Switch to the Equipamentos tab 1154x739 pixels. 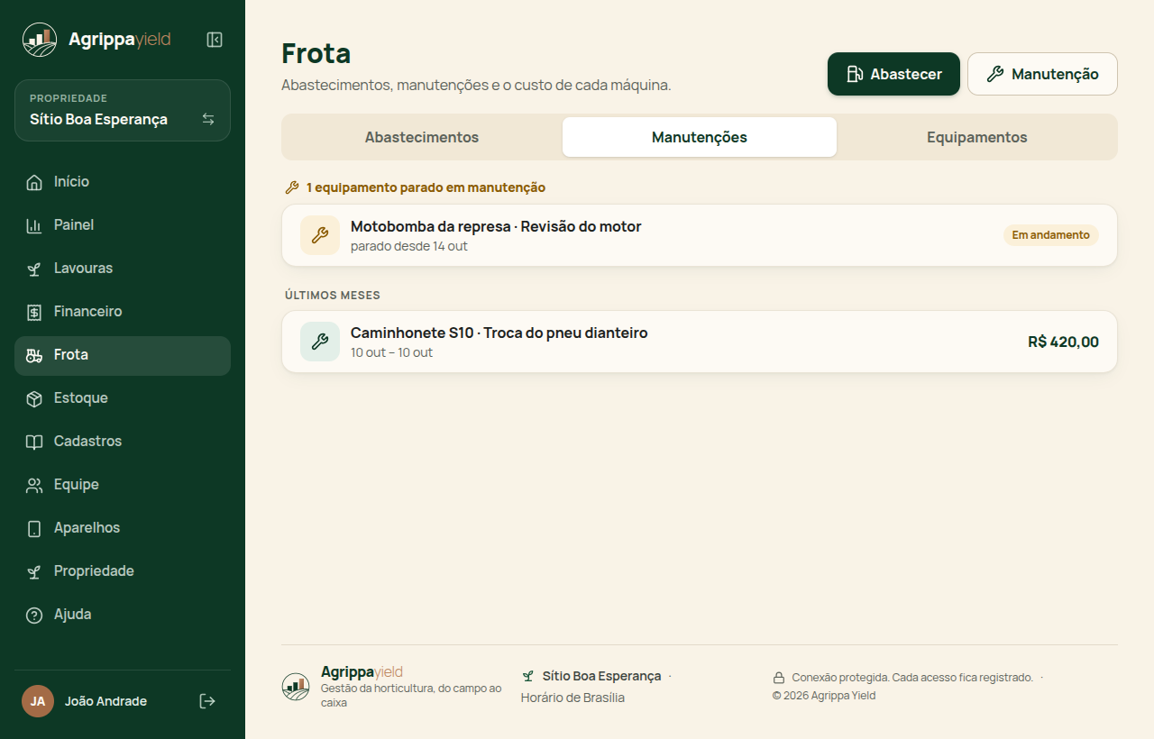pyautogui.click(x=977, y=137)
